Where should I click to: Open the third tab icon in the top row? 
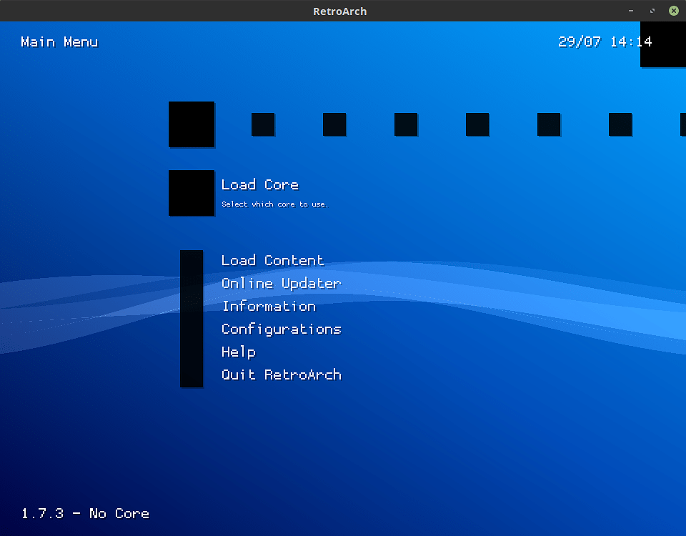point(334,124)
